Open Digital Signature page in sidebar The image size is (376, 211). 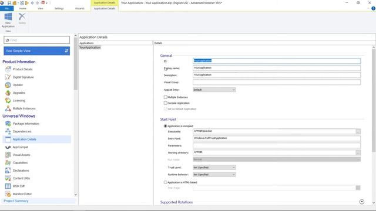point(23,77)
